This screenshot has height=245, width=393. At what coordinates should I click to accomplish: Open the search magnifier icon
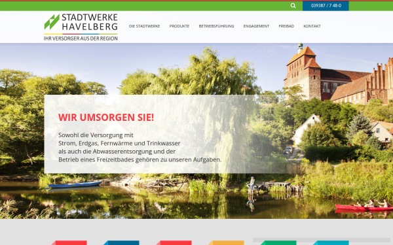click(x=293, y=5)
